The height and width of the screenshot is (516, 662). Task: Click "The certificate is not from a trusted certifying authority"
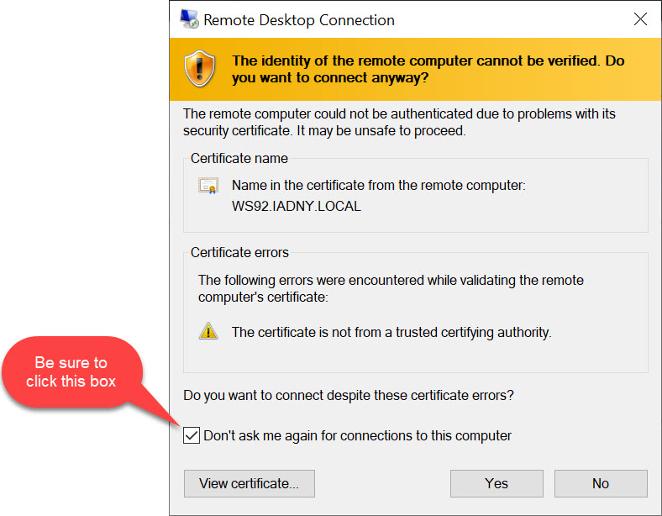point(391,332)
